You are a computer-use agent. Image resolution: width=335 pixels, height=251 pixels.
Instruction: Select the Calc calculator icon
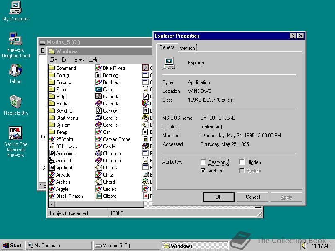(98, 90)
